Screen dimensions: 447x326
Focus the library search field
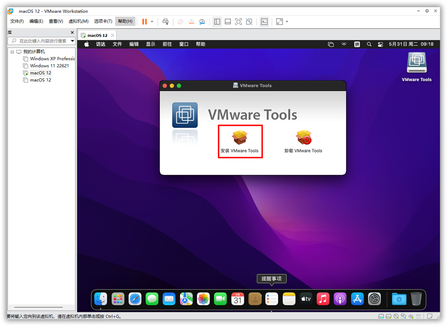point(41,41)
